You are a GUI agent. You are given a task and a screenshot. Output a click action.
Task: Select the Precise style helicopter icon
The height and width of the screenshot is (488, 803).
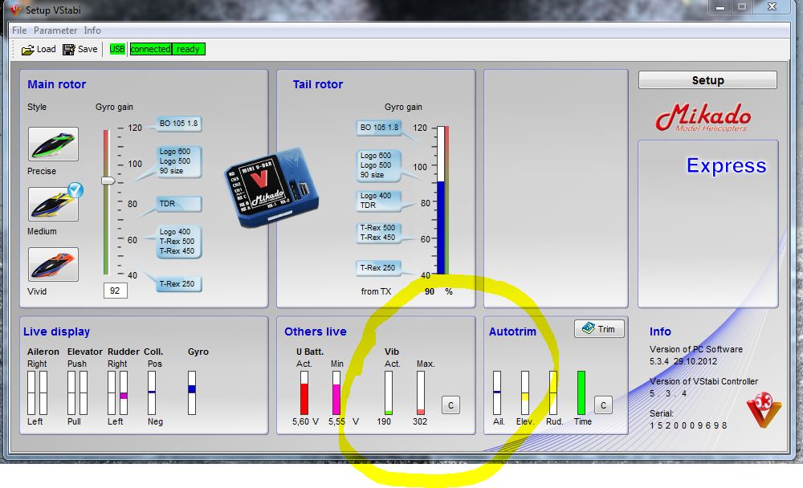53,144
